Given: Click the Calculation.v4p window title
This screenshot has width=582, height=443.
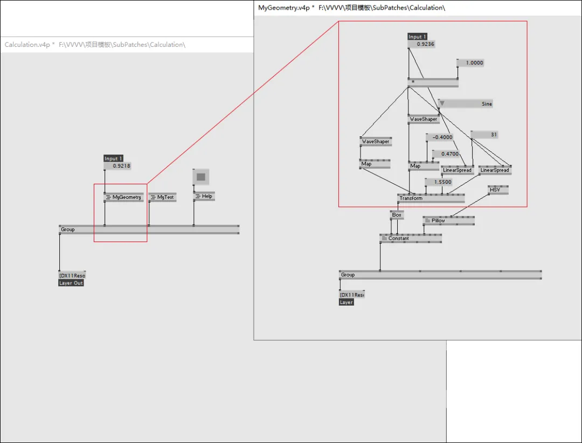Looking at the screenshot, I should click(95, 45).
